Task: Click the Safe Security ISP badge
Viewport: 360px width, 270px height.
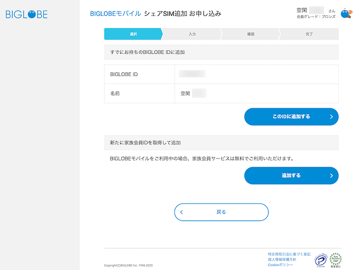Action: point(336,260)
